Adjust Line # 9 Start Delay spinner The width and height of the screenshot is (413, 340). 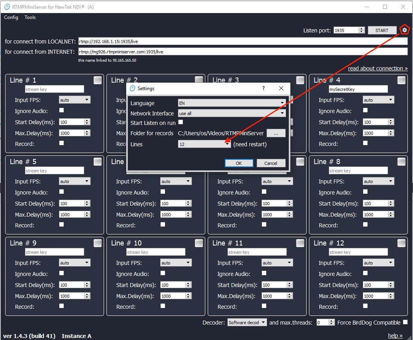click(87, 285)
